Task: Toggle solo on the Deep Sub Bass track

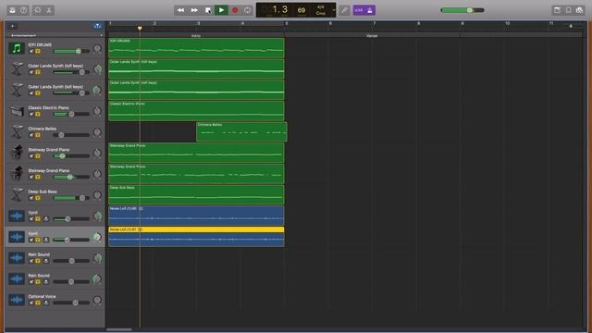Action: coord(37,198)
